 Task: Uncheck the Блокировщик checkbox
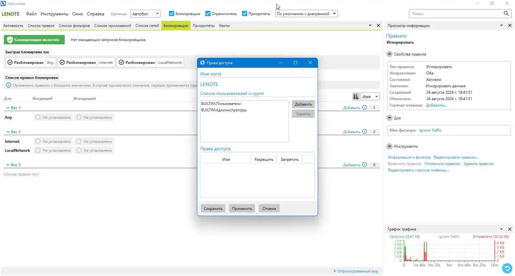172,13
